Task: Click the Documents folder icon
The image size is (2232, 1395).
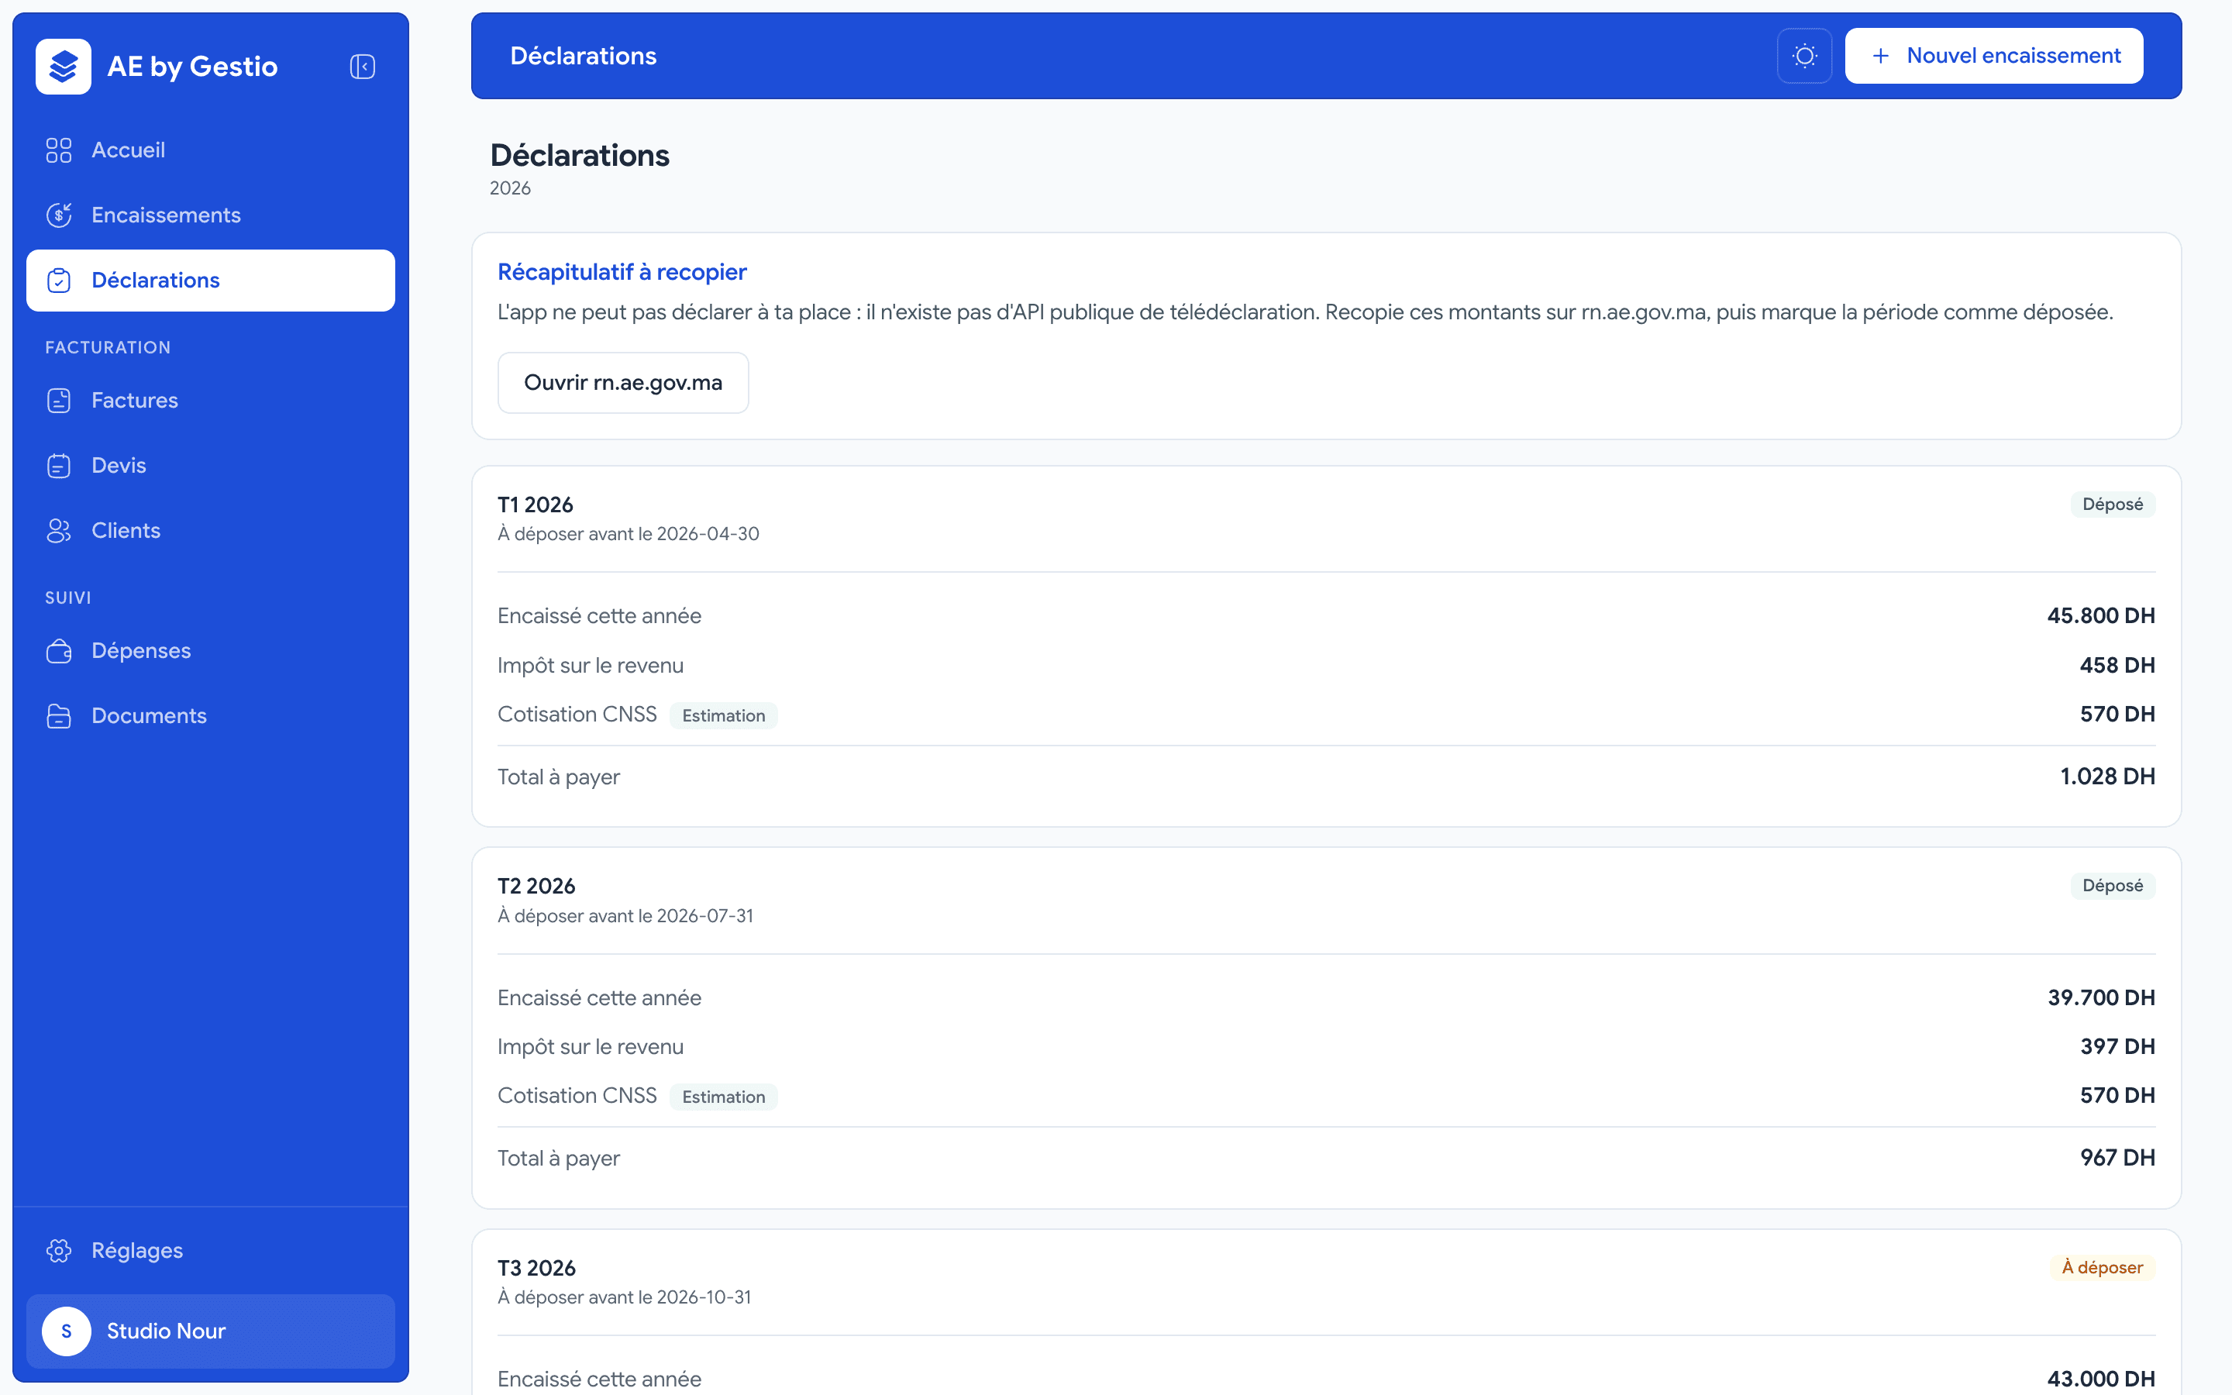Action: (x=59, y=716)
